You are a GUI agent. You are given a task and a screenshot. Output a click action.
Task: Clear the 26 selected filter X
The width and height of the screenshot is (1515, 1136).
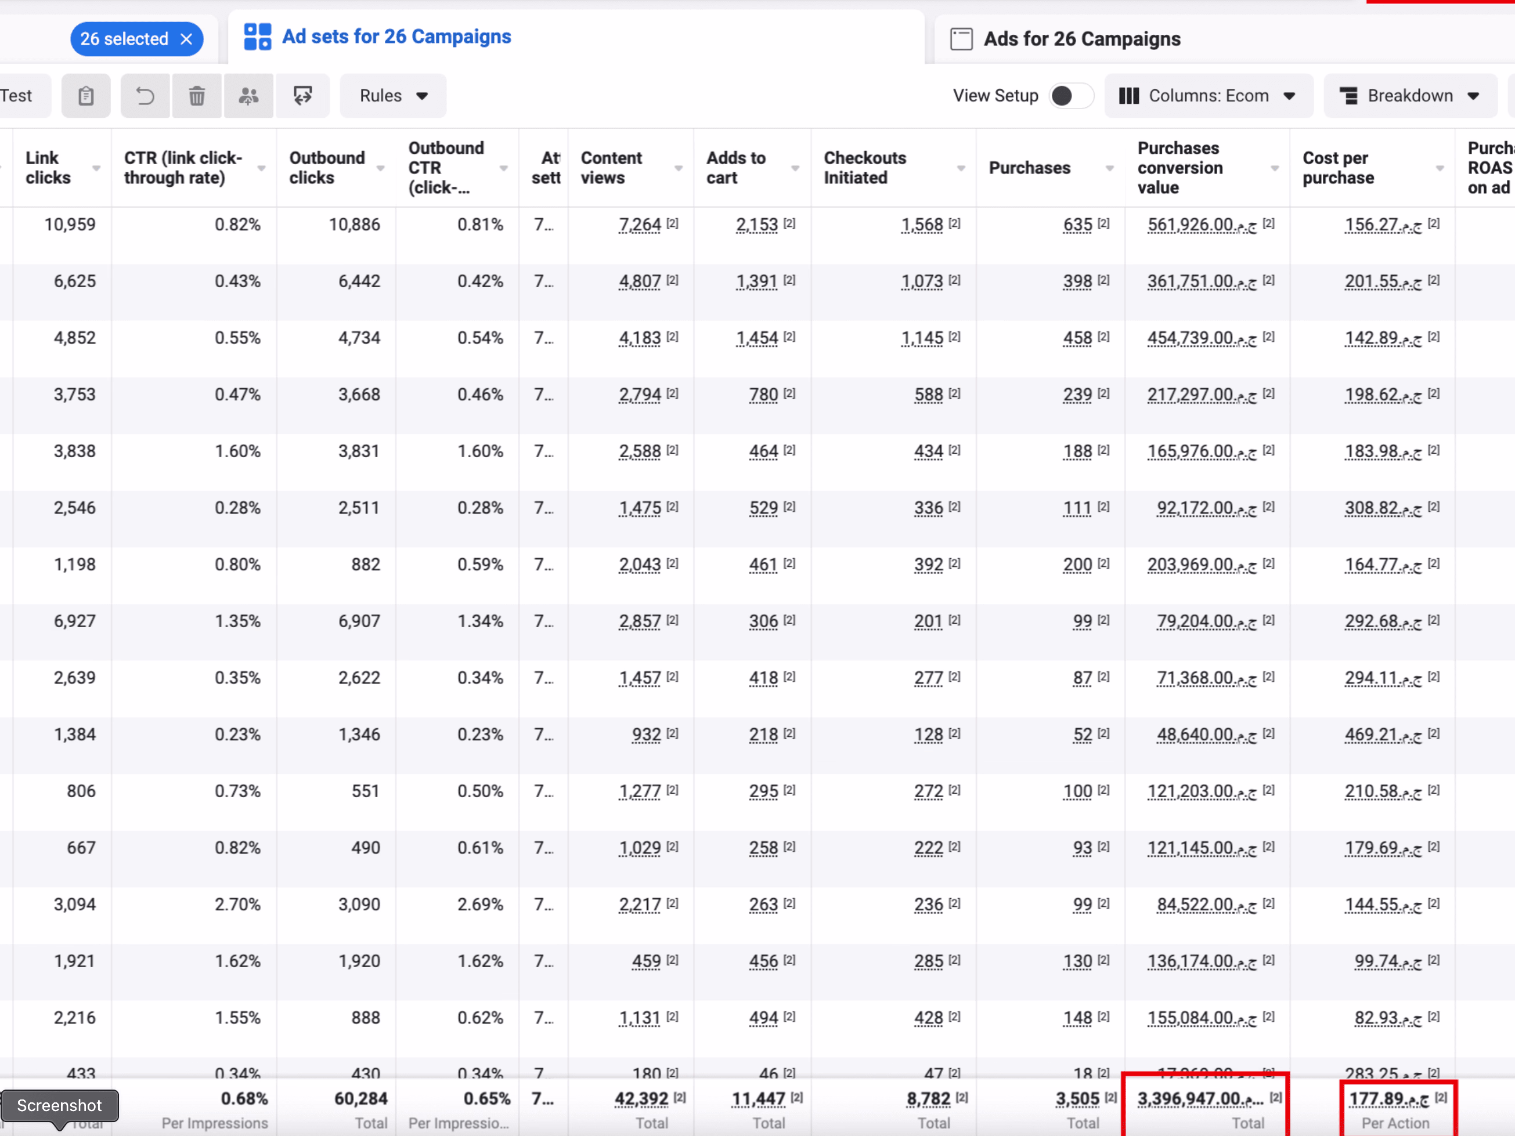(186, 39)
